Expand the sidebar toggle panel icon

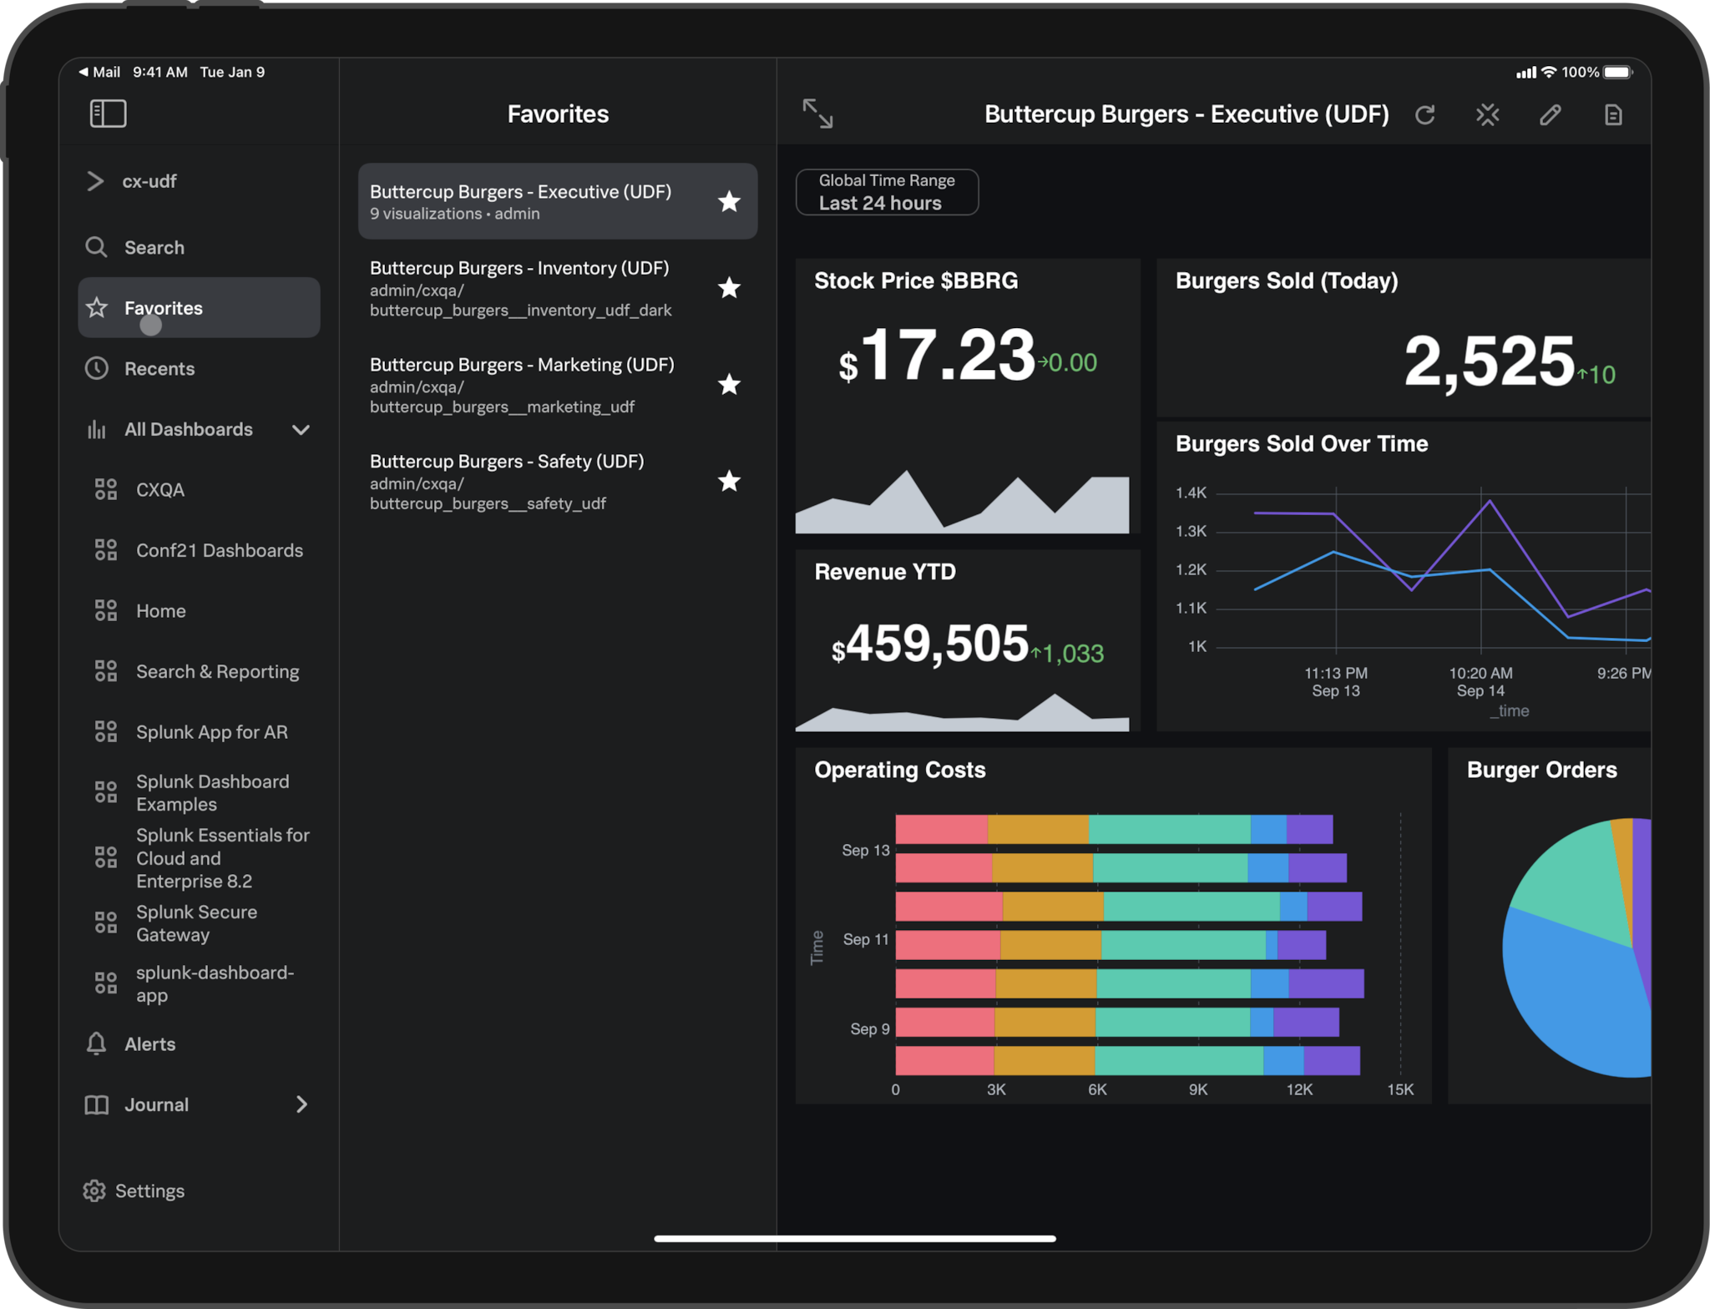[109, 113]
